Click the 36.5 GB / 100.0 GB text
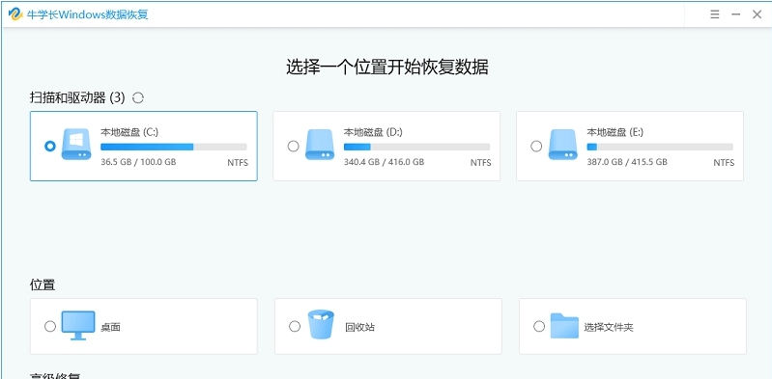 pos(138,162)
